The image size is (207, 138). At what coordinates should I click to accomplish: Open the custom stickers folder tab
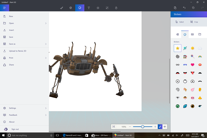tap(200, 34)
